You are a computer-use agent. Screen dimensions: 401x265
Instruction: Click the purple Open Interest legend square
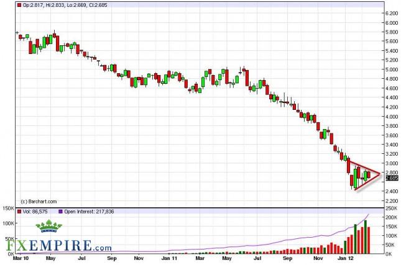[60, 212]
